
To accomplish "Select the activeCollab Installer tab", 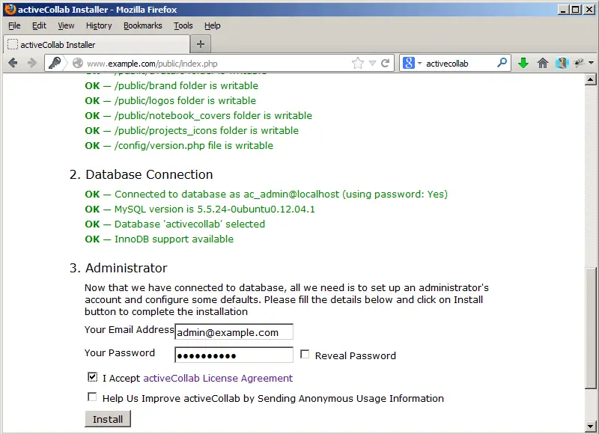I will 97,44.
